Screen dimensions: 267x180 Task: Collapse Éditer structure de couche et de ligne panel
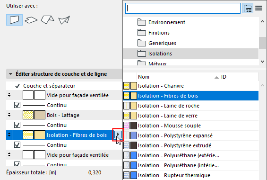tap(10, 74)
